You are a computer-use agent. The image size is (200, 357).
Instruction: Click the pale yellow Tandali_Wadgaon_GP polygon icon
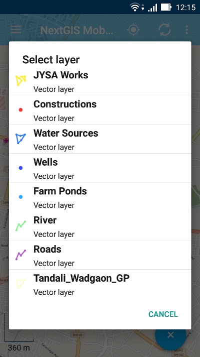pos(20,284)
